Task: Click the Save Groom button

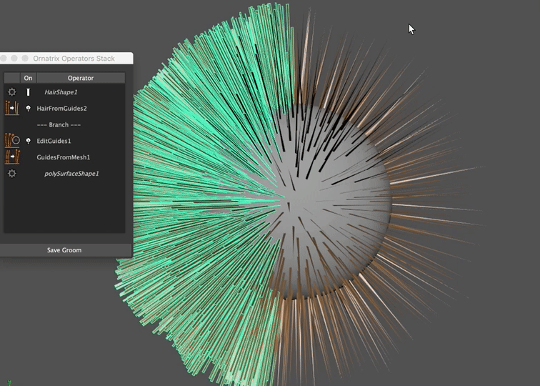Action: tap(64, 250)
